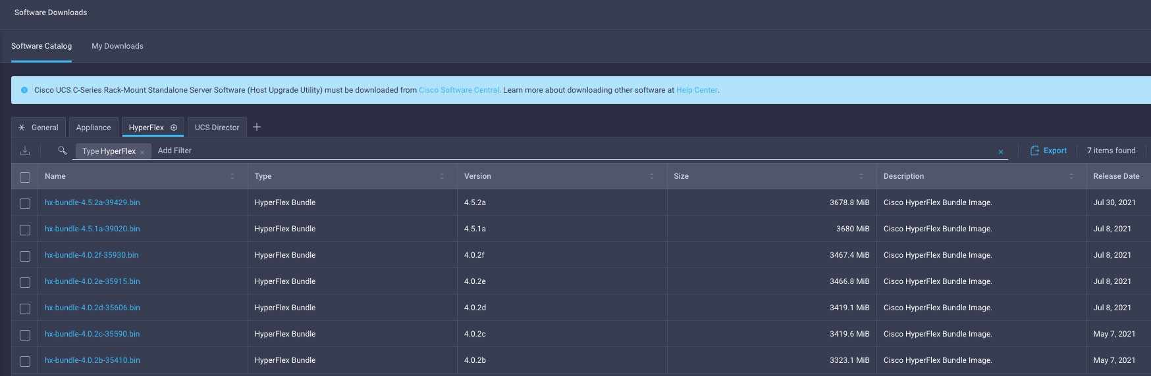Click the Software Downloads page title
The image size is (1151, 376).
(51, 12)
